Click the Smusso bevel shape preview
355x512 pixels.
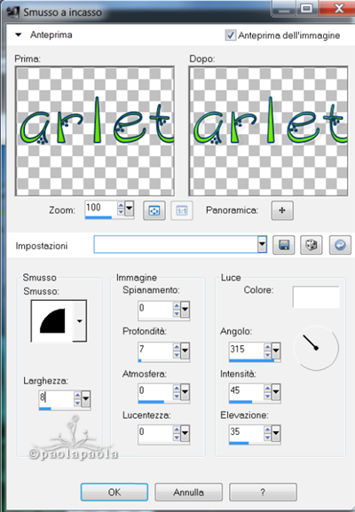pos(52,321)
